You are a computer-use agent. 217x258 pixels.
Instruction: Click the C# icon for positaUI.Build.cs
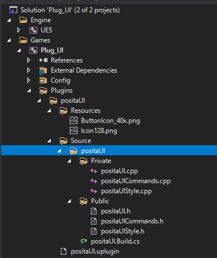[x=84, y=241]
